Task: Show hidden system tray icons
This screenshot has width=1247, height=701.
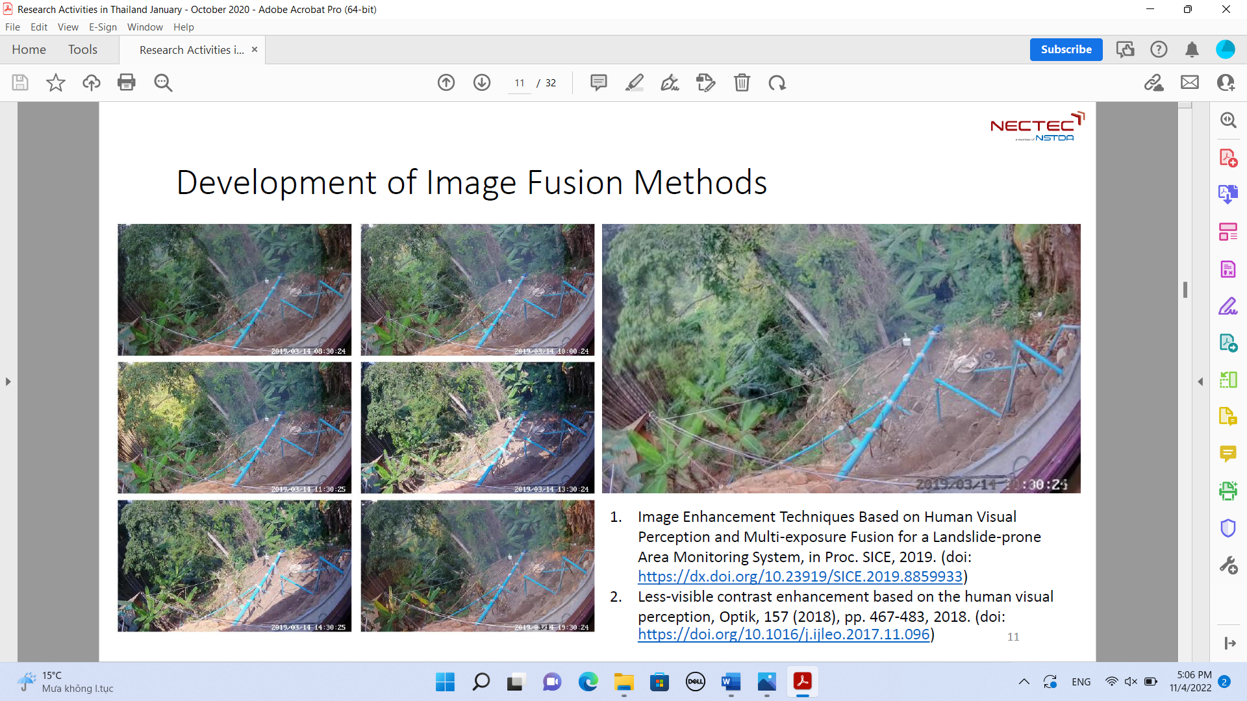Action: 1024,682
